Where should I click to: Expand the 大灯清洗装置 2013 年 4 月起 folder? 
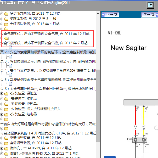(x=2, y=24)
